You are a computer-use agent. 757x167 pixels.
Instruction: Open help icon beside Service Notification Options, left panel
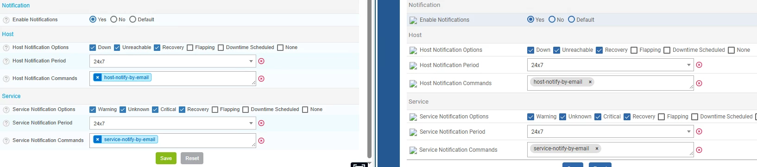click(6, 110)
